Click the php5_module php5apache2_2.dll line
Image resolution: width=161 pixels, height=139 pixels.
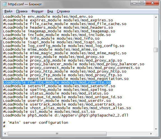pos(66,115)
